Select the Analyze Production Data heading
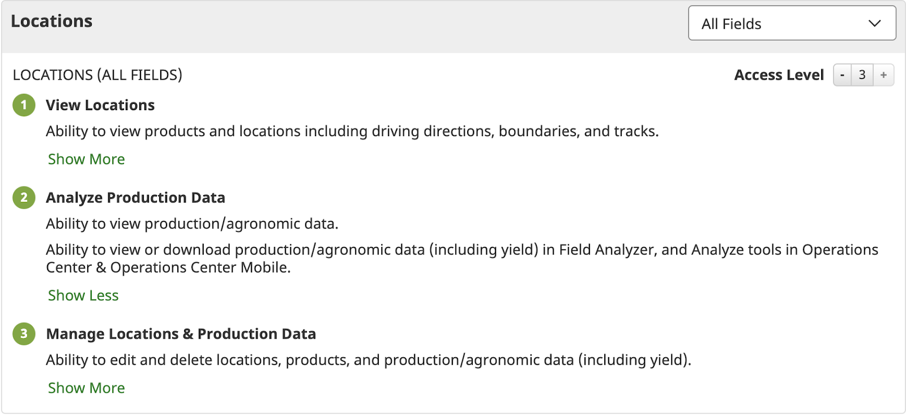906x416 pixels. [x=135, y=198]
